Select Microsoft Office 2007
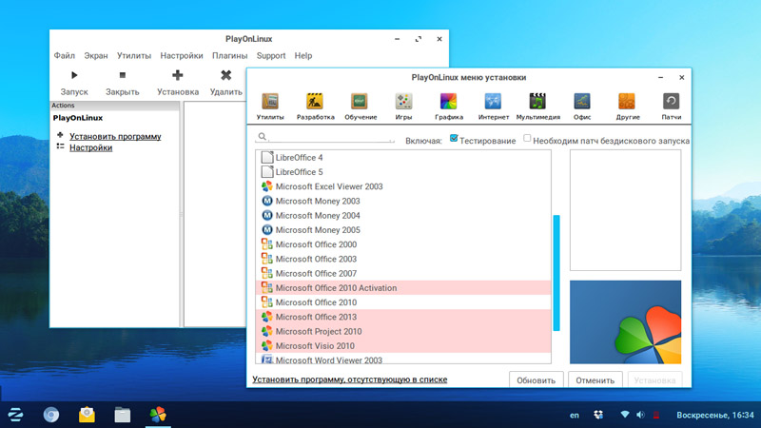 (x=403, y=274)
